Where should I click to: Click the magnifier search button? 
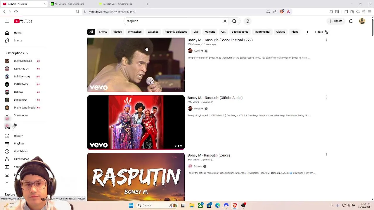point(234,21)
